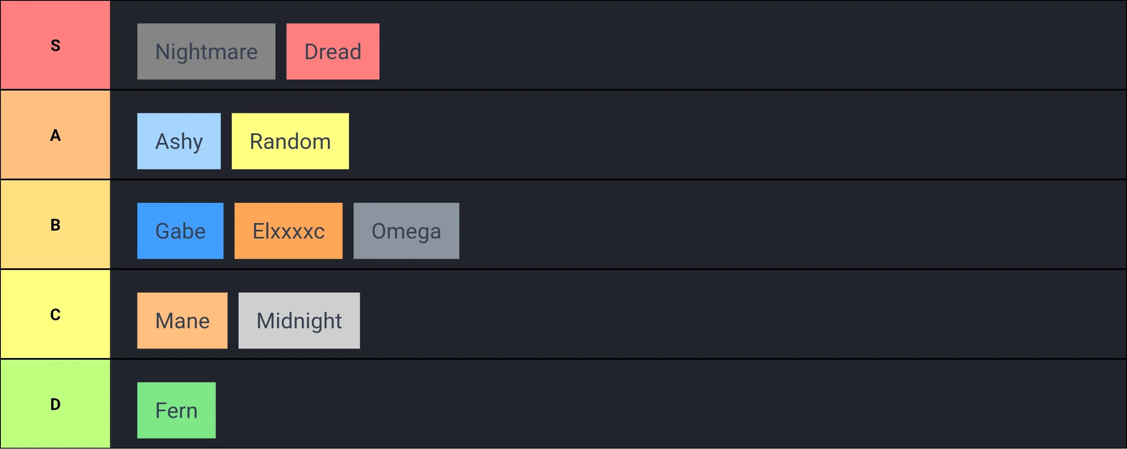Select the Nightmare card

[x=206, y=52]
